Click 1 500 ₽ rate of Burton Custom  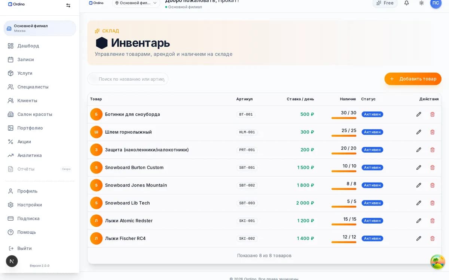click(x=306, y=167)
